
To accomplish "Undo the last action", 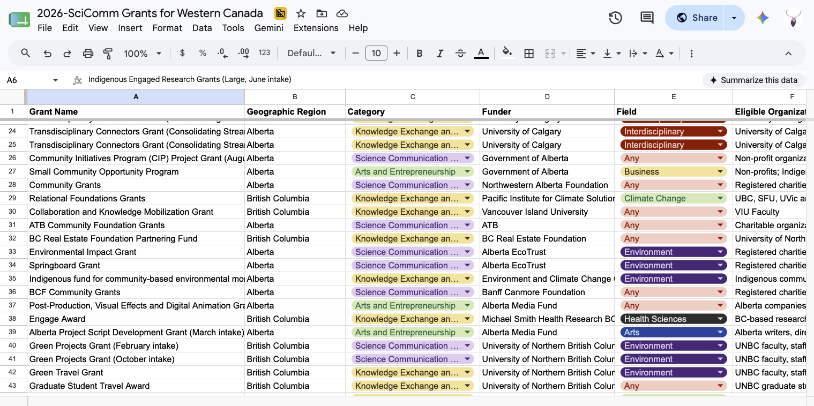I will (47, 53).
